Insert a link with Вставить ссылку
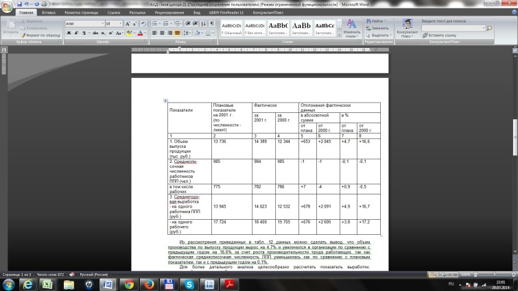The height and width of the screenshot is (291, 518). pos(439,35)
